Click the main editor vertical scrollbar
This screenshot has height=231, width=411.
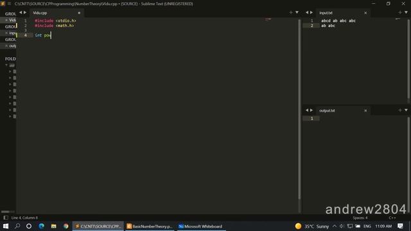tap(299, 108)
